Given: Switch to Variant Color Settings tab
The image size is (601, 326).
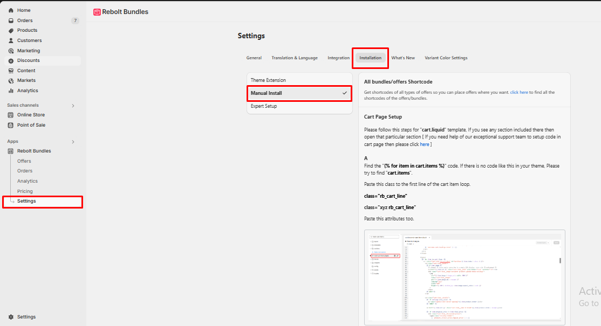Looking at the screenshot, I should (x=446, y=58).
